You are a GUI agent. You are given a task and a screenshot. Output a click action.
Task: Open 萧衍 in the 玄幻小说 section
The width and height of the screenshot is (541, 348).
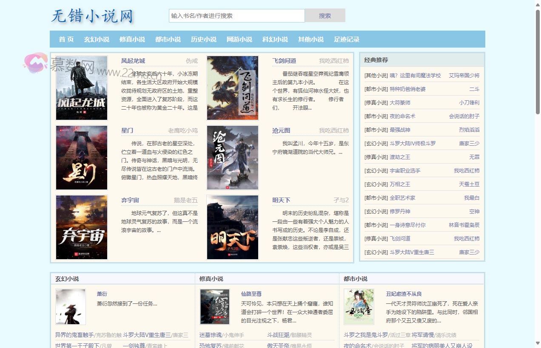tap(102, 294)
